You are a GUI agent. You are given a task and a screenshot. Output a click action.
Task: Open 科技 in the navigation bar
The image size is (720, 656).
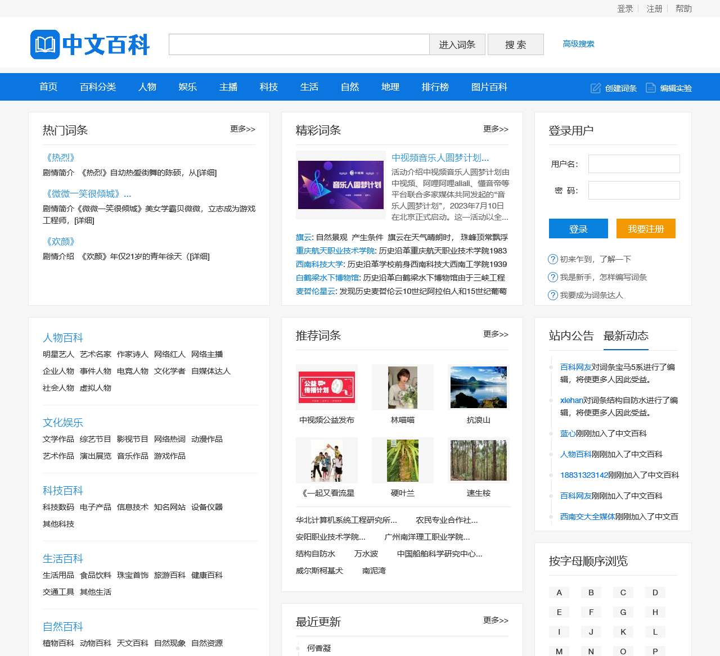[269, 87]
